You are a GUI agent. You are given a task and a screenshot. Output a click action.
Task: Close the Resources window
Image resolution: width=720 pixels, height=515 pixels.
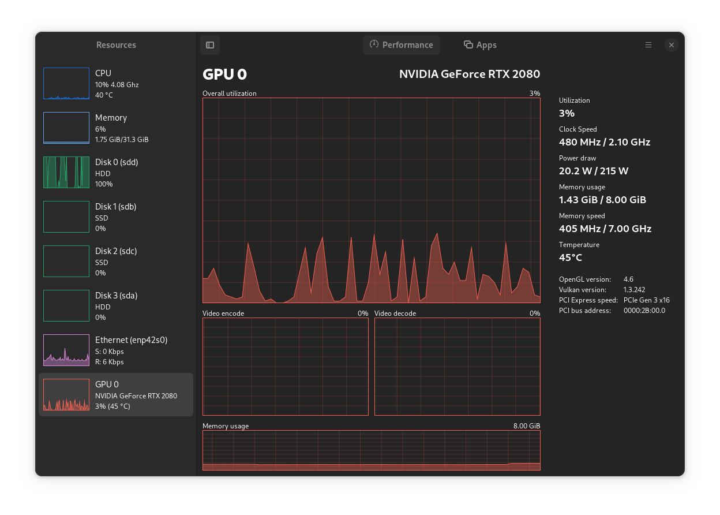pos(671,45)
